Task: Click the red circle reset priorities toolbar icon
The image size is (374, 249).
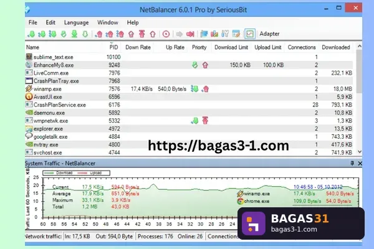Action: coord(166,34)
